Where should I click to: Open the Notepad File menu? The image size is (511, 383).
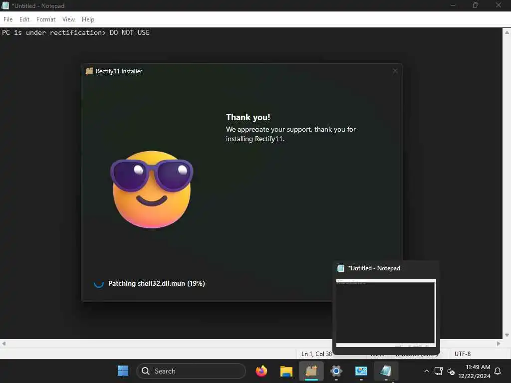tap(8, 19)
